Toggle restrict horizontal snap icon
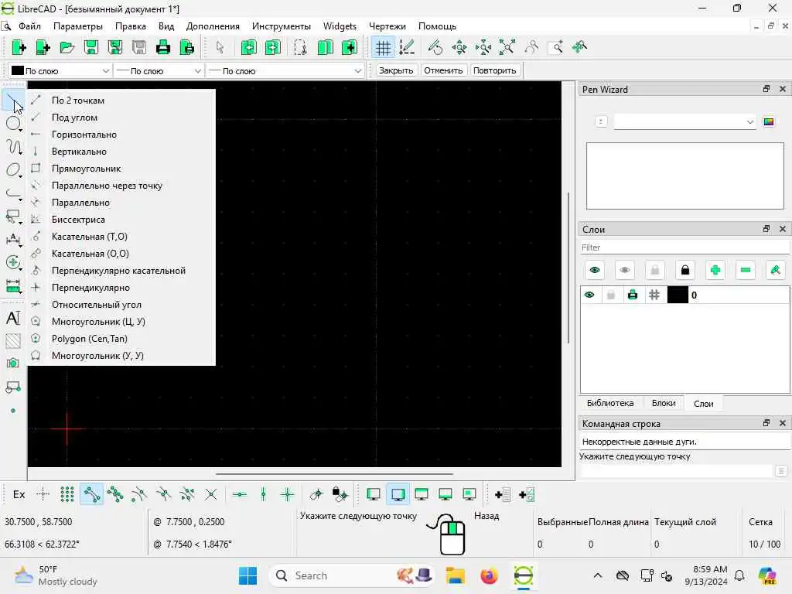Screen dimensions: 792x594 [x=240, y=494]
